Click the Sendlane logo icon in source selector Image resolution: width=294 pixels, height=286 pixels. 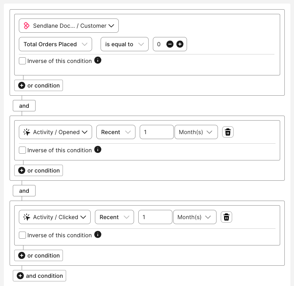click(x=26, y=26)
